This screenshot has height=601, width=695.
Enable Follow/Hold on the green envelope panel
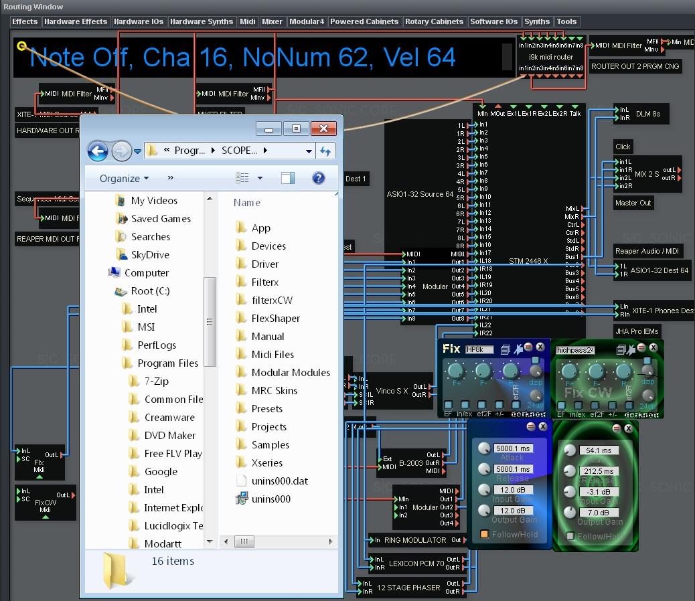pos(570,536)
